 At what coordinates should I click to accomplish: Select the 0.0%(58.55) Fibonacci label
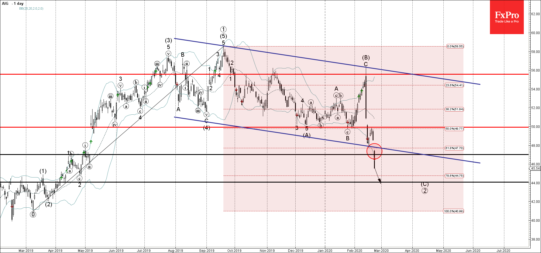coord(455,46)
